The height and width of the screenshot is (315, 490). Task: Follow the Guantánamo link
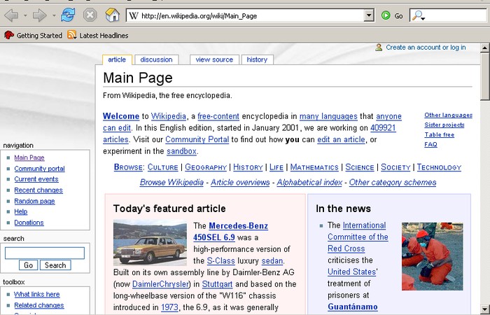pyautogui.click(x=353, y=307)
